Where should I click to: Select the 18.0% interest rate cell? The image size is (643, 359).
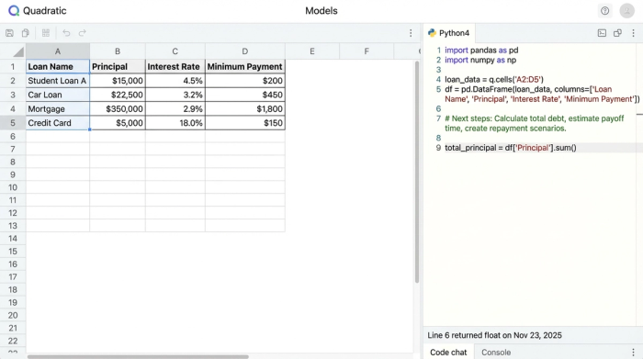pyautogui.click(x=175, y=123)
